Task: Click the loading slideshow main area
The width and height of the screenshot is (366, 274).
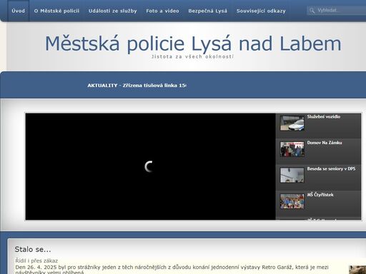Action: (150, 166)
